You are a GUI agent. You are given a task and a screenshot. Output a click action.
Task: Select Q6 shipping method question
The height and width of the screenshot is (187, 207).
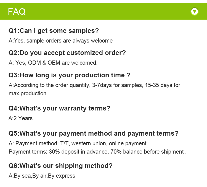(60, 166)
